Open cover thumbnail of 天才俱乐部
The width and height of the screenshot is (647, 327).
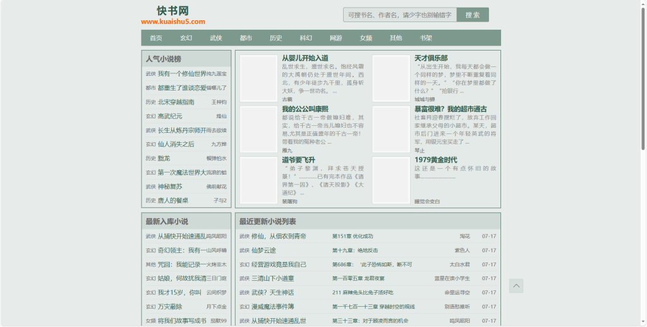point(390,78)
